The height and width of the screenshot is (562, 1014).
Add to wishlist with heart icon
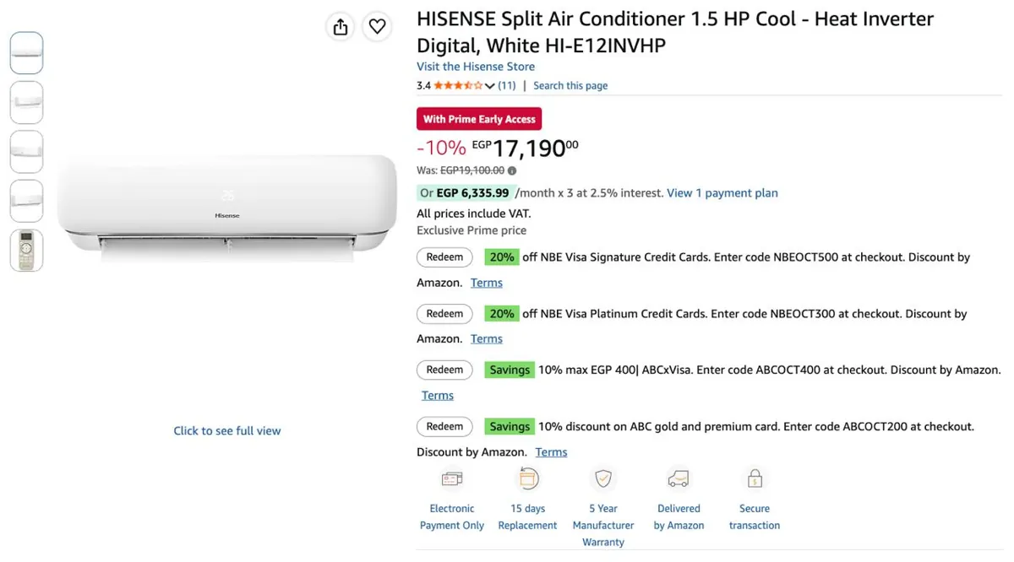[x=377, y=27]
